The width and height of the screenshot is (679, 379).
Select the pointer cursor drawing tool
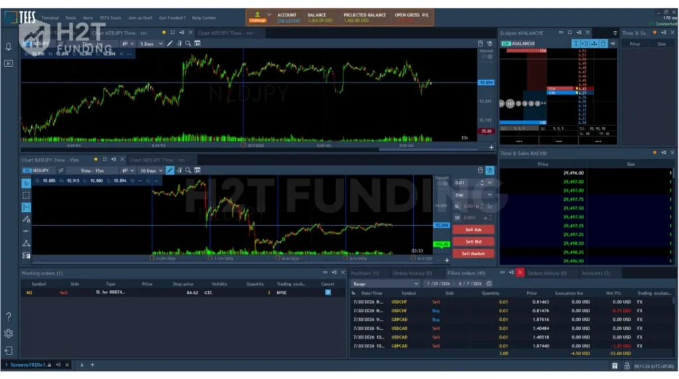26,184
